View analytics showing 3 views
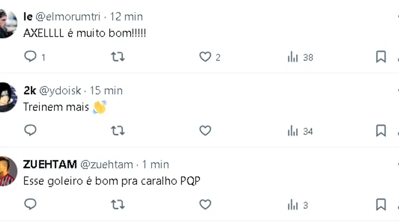 coord(298,205)
